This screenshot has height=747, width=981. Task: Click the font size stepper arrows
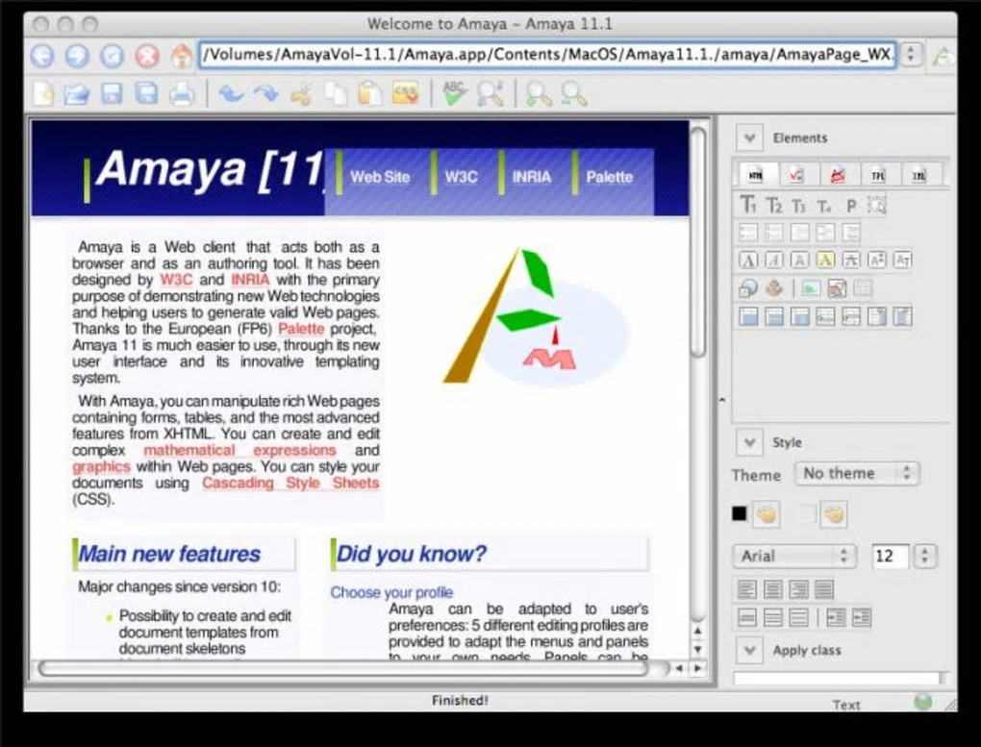[x=924, y=557]
